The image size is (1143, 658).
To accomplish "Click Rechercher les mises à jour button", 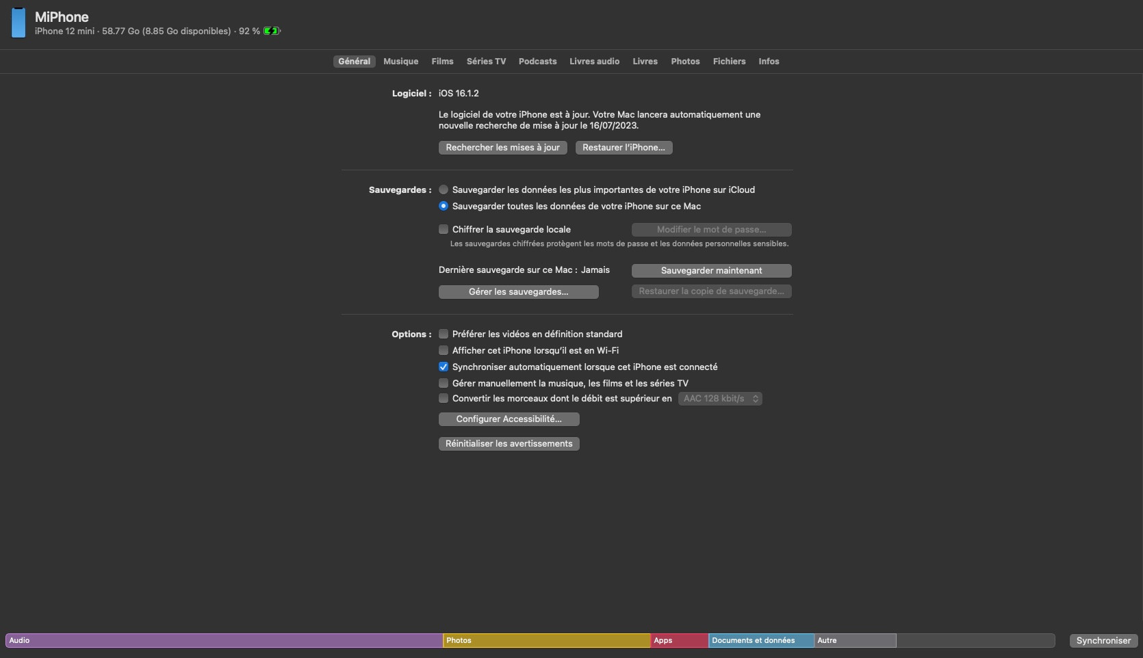I will pos(503,148).
